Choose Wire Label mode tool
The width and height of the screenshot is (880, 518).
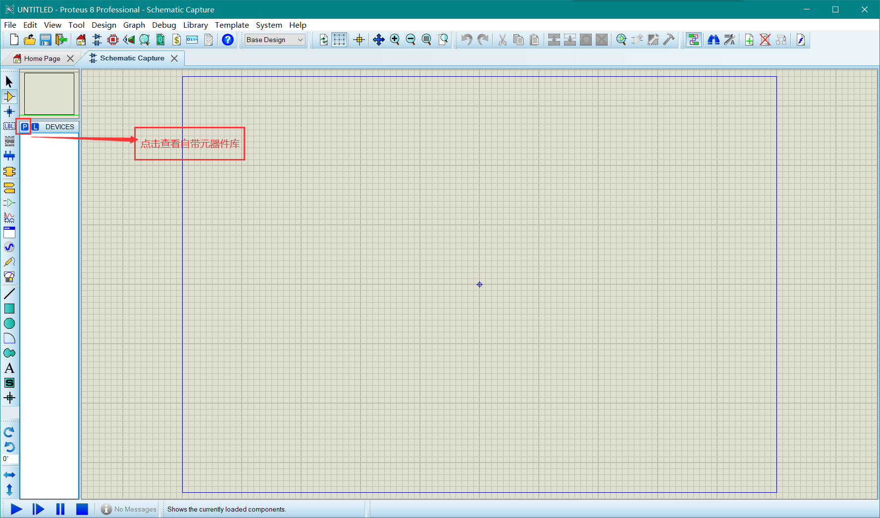[x=9, y=126]
